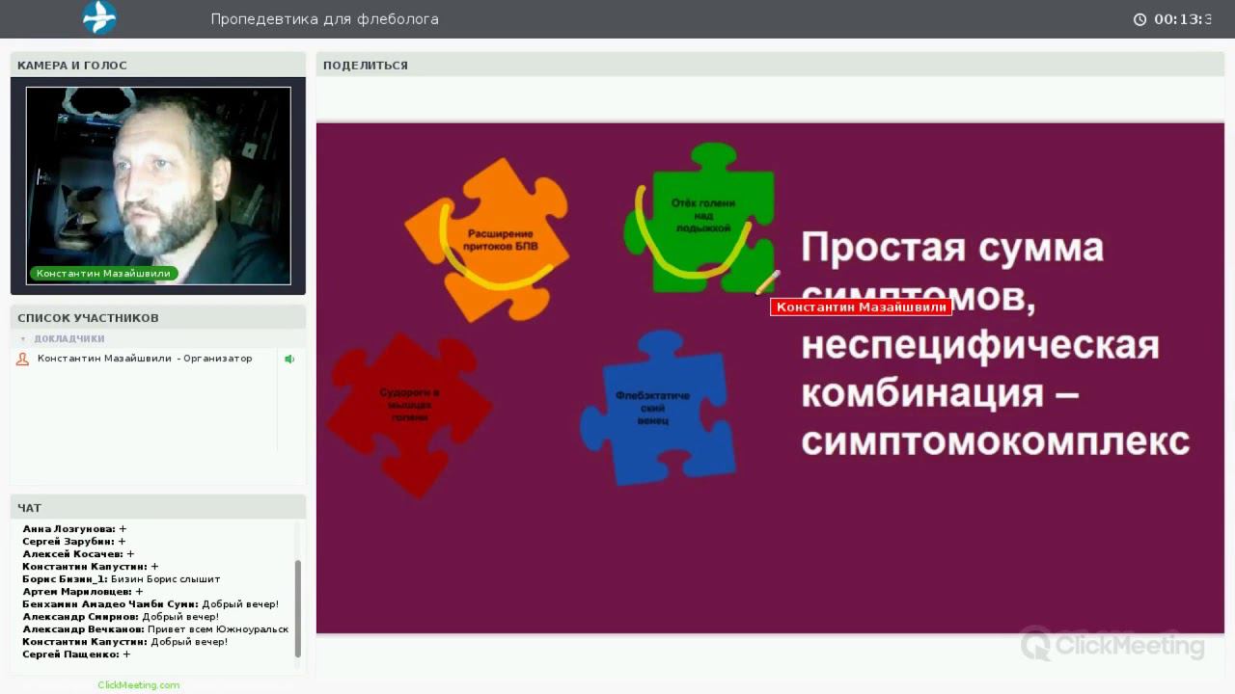
Task: Click the elapsed time 00:13 display
Action: click(1183, 19)
